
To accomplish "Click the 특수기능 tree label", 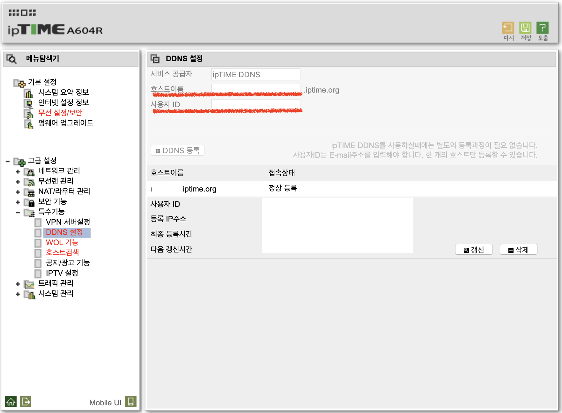I will tap(51, 212).
